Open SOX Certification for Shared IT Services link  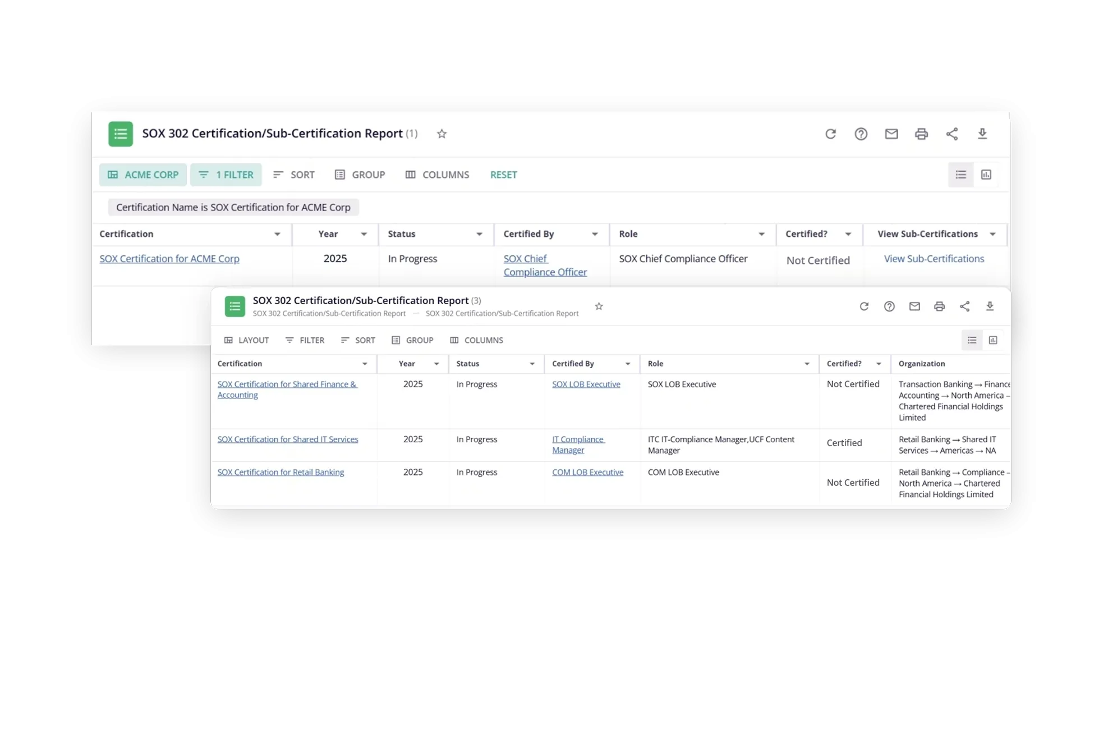click(287, 439)
